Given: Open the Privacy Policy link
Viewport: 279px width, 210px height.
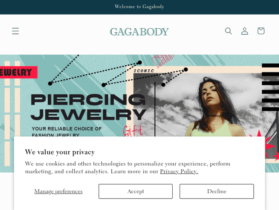Looking at the screenshot, I should coord(179,171).
